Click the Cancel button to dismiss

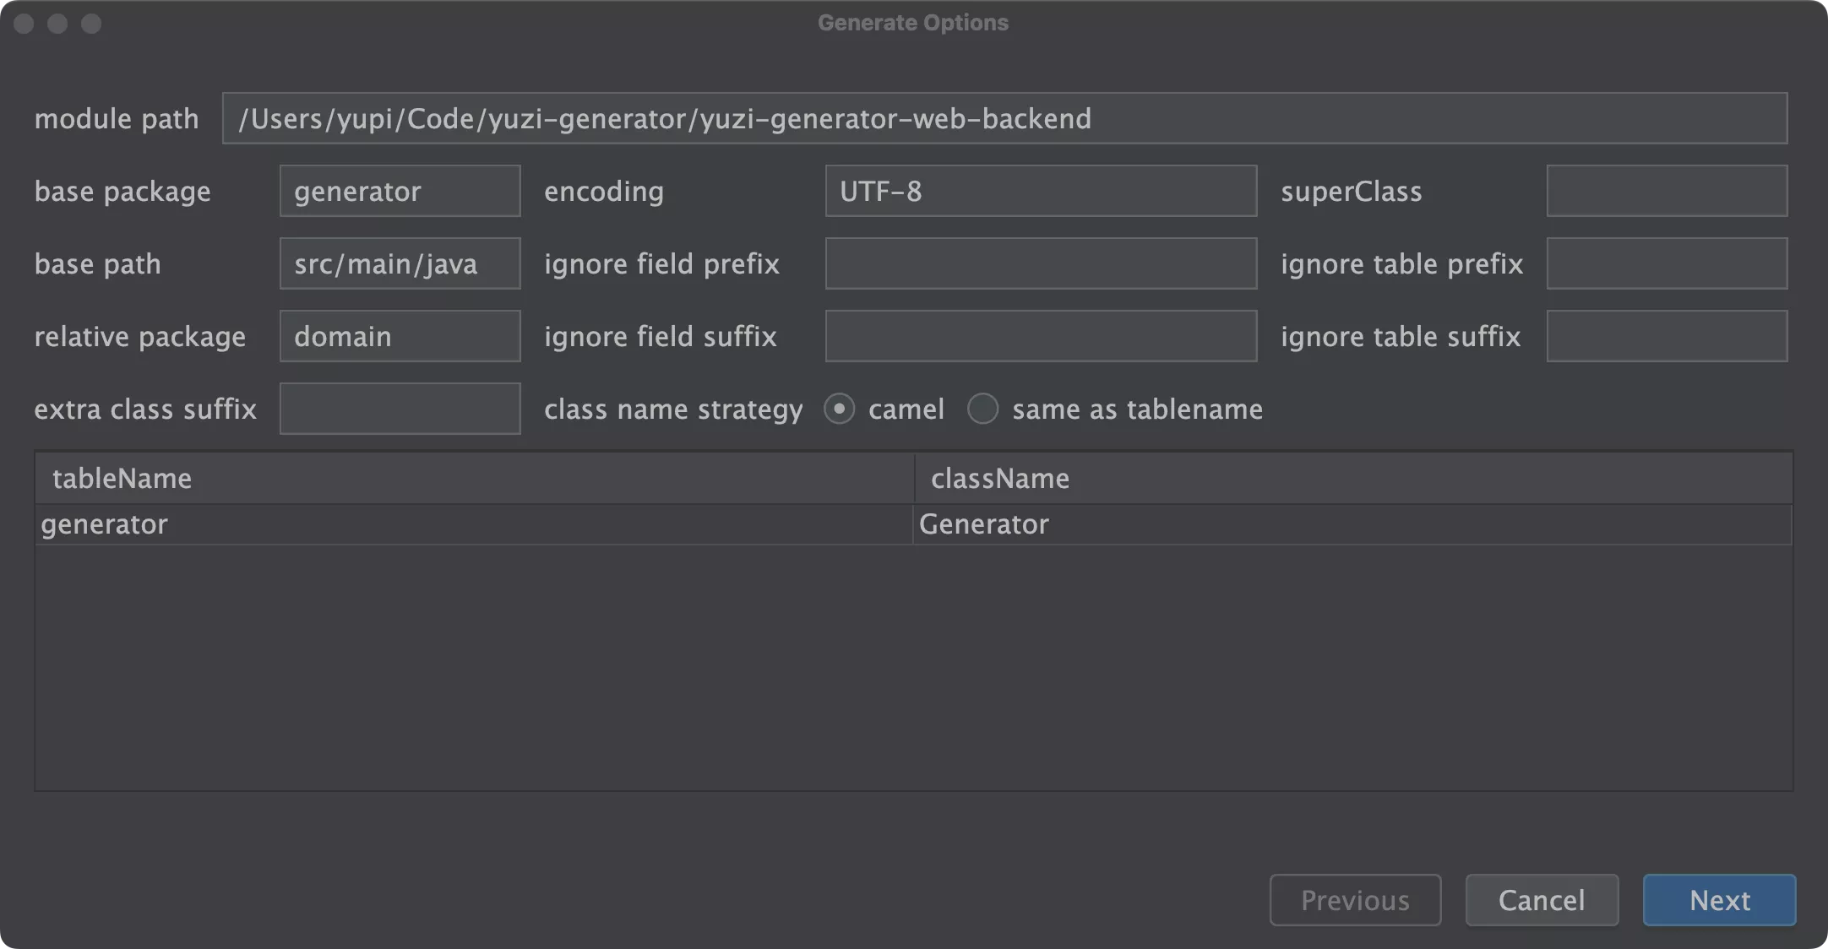coord(1542,899)
